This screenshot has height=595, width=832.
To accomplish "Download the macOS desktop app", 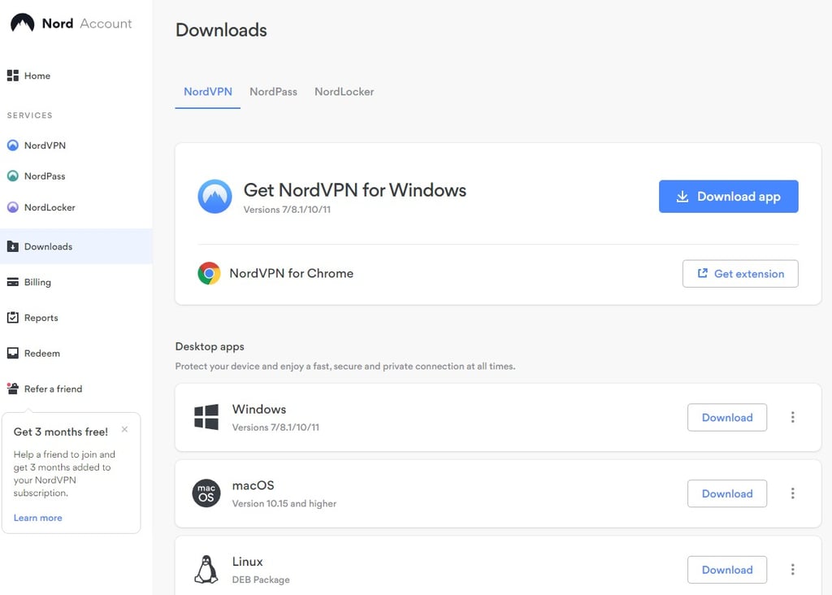I will pyautogui.click(x=727, y=493).
